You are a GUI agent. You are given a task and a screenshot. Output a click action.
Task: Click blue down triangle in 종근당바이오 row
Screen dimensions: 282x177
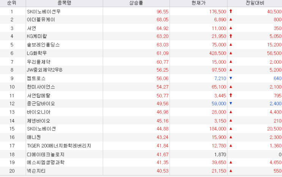coord(231,103)
